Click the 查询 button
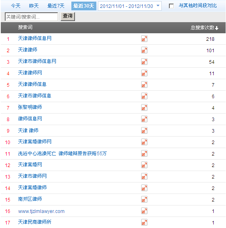This screenshot has height=228, width=226. point(68,17)
